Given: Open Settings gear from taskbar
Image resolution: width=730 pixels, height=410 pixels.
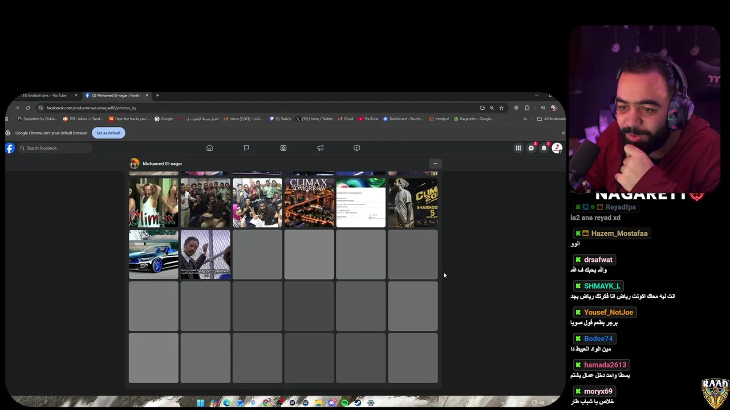Looking at the screenshot, I should pos(371,403).
